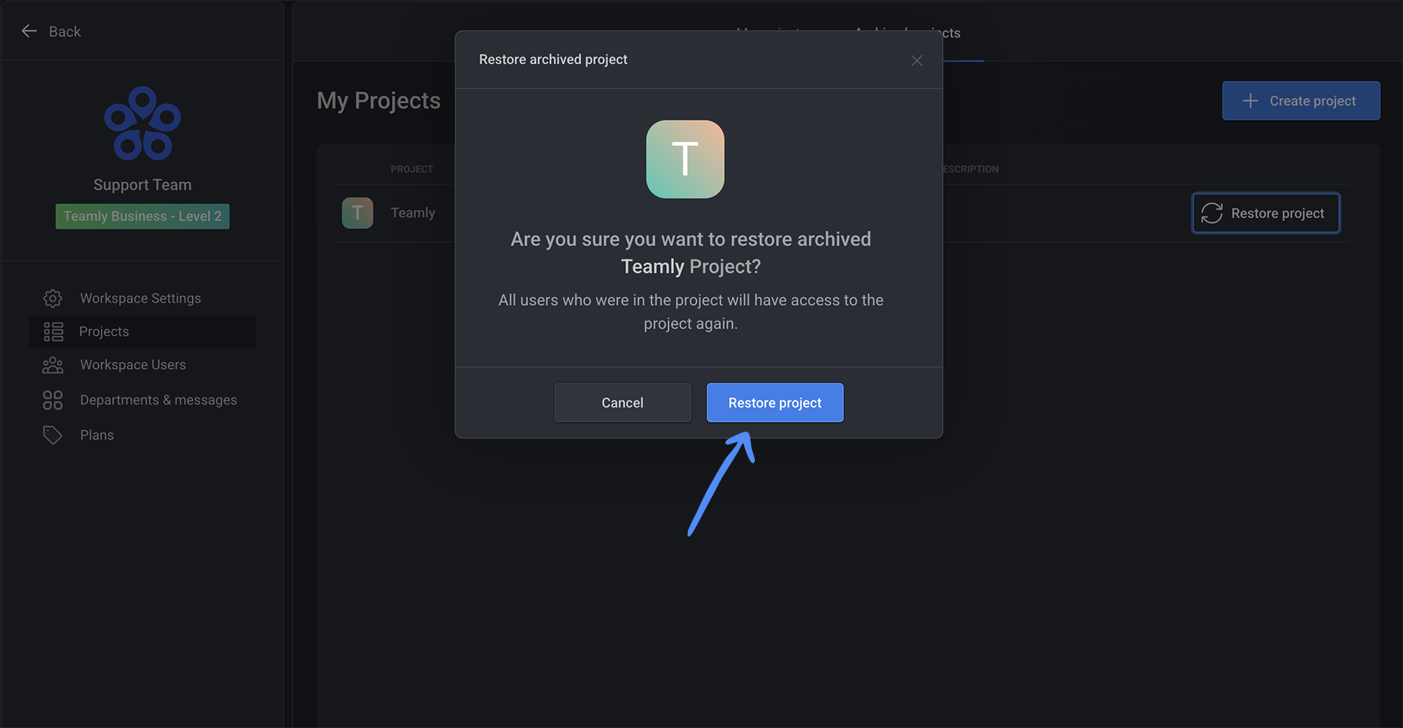The image size is (1403, 728).
Task: Confirm with the blue Restore project button
Action: click(x=775, y=402)
